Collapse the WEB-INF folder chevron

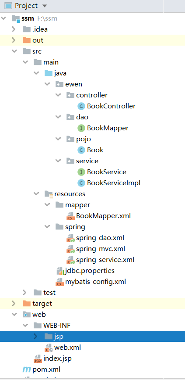click(25, 326)
